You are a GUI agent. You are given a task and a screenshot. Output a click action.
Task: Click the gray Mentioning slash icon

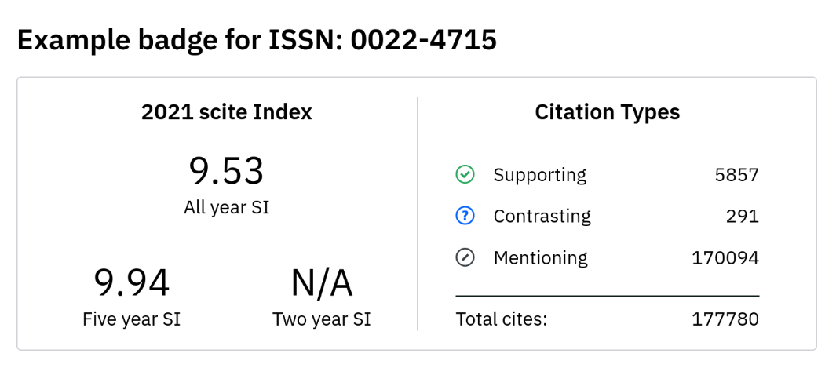465,258
